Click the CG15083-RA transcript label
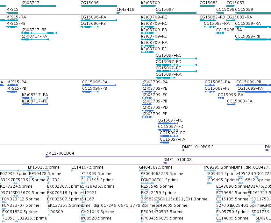Screen dimensions: 271x223 click(x=239, y=17)
